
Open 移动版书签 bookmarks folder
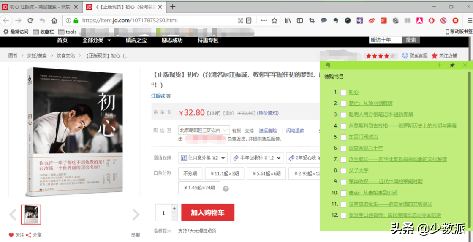(459, 32)
